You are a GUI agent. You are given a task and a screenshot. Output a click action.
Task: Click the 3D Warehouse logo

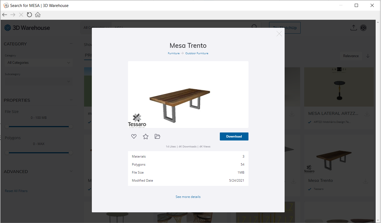point(27,28)
